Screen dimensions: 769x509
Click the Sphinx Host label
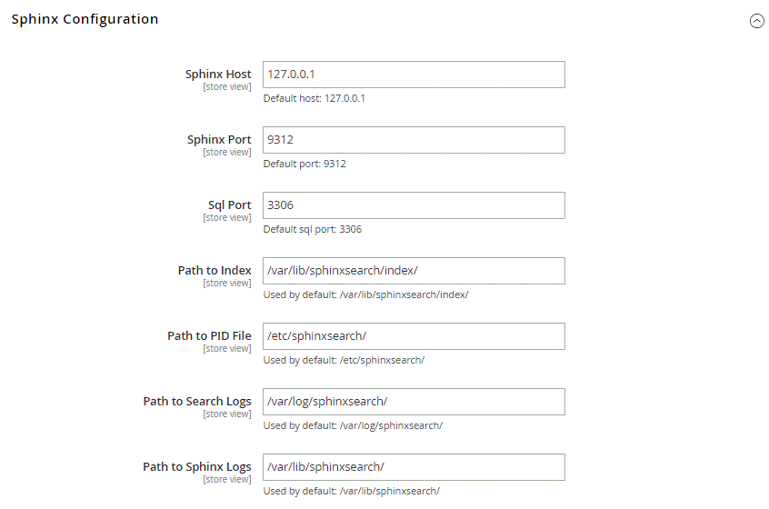(218, 75)
